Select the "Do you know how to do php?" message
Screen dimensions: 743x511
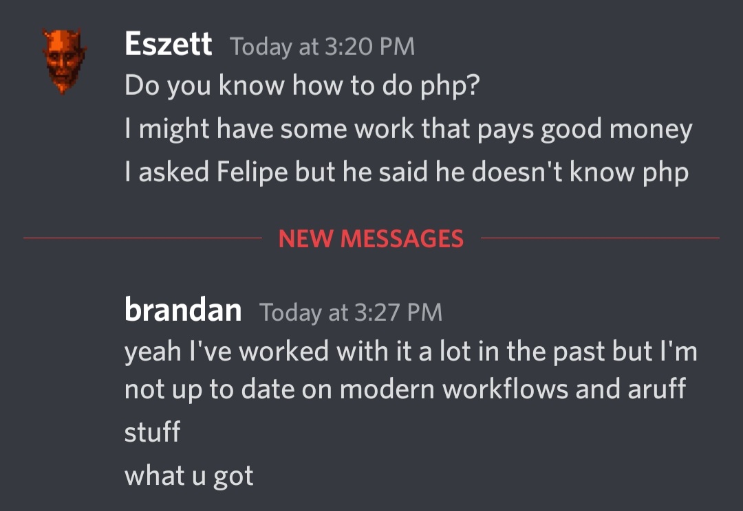[301, 87]
